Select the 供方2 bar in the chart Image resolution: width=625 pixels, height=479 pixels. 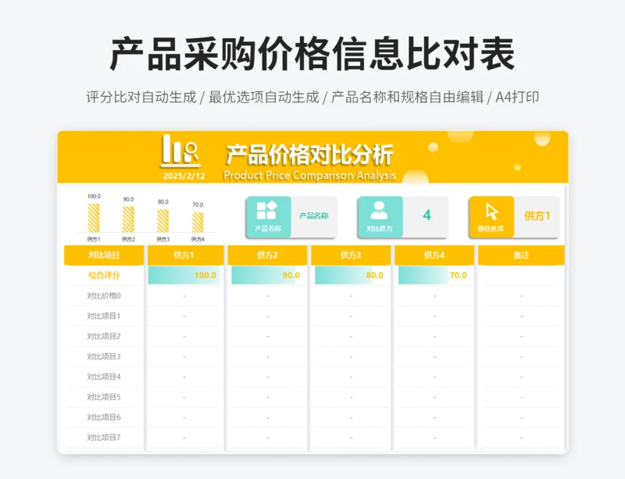[x=128, y=220]
